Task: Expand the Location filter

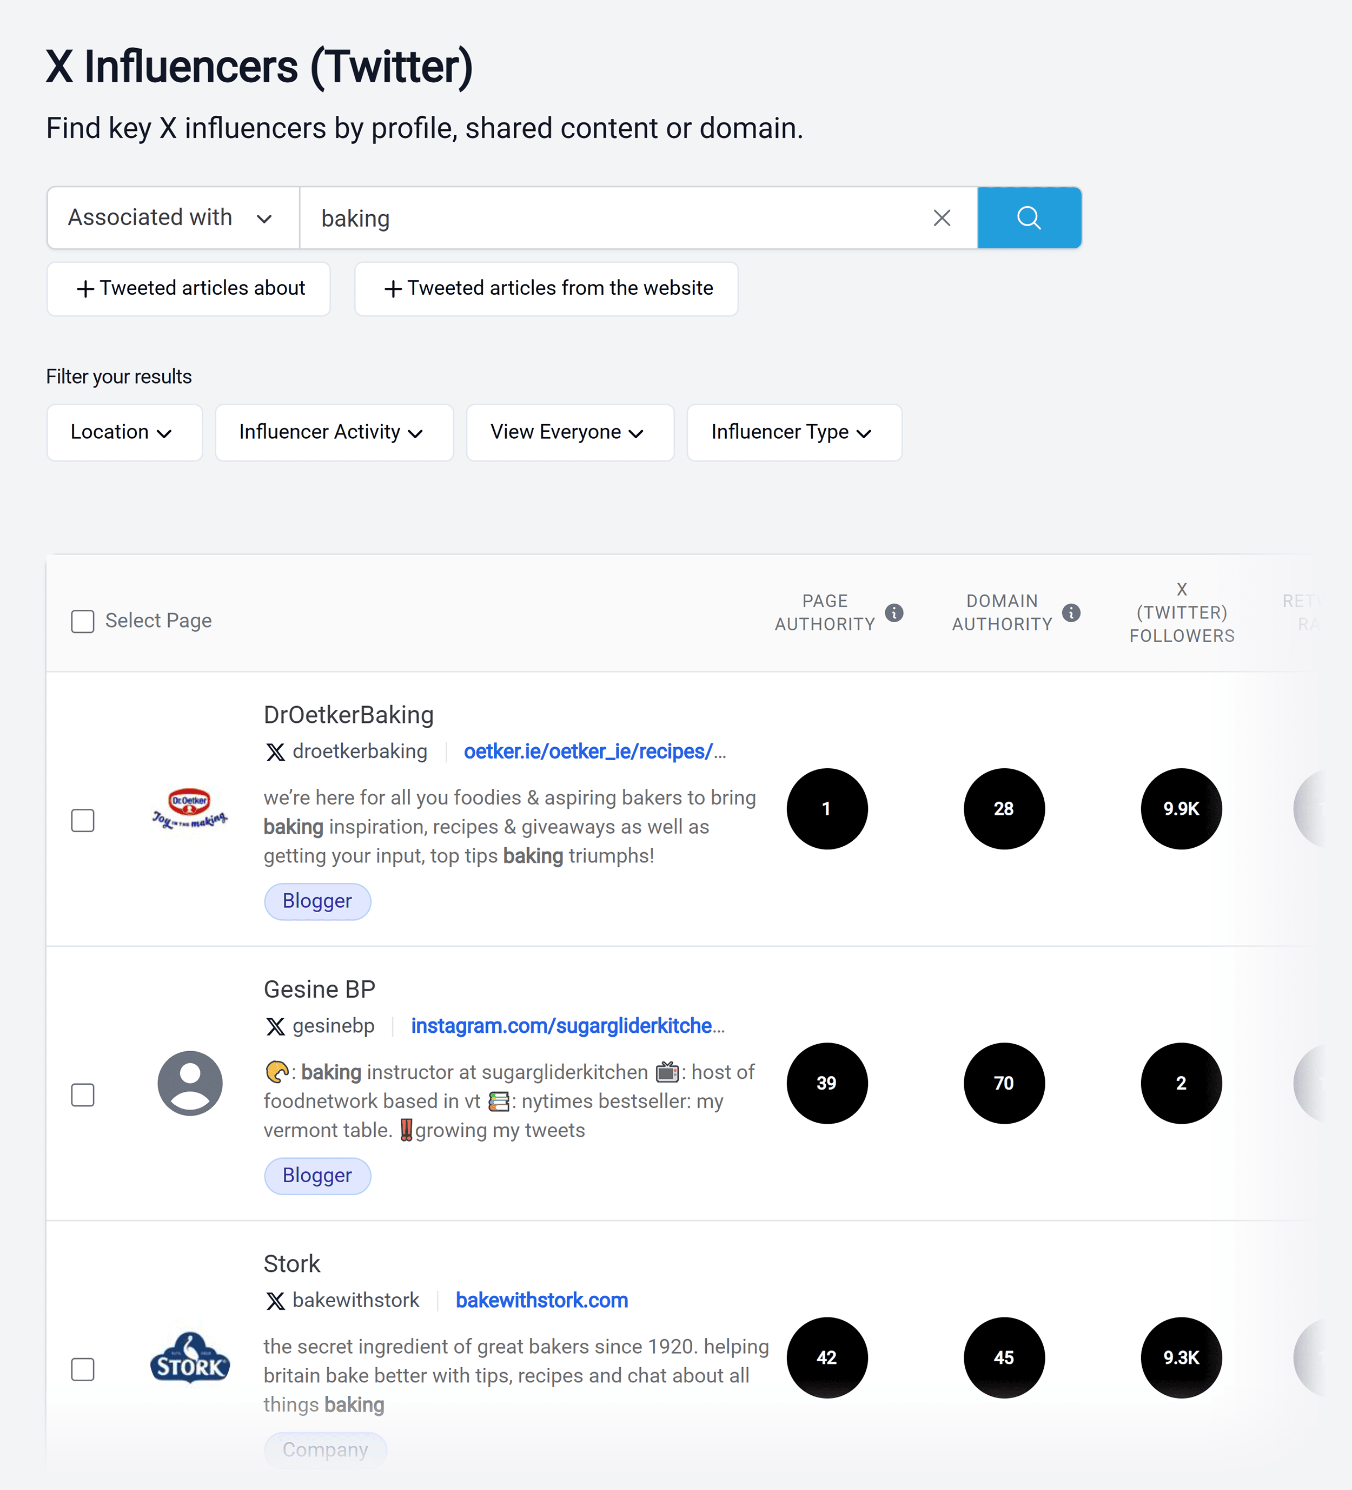Action: click(124, 432)
